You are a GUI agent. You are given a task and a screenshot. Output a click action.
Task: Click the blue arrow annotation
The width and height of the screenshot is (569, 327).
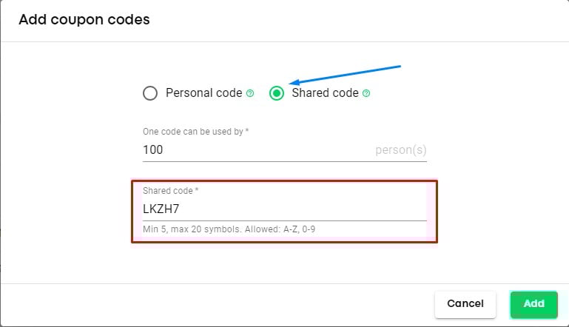tap(344, 75)
